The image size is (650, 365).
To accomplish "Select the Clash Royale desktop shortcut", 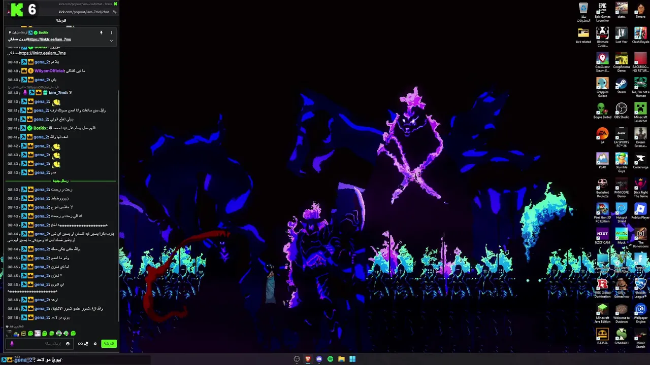I will tap(640, 35).
